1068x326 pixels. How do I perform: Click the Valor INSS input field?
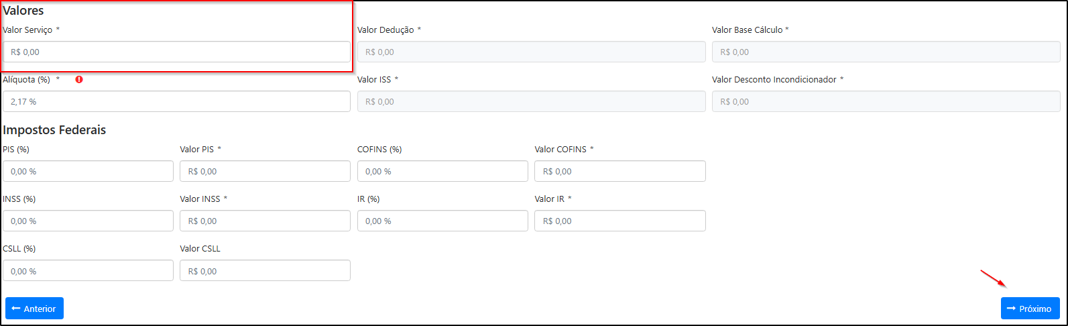tap(265, 221)
